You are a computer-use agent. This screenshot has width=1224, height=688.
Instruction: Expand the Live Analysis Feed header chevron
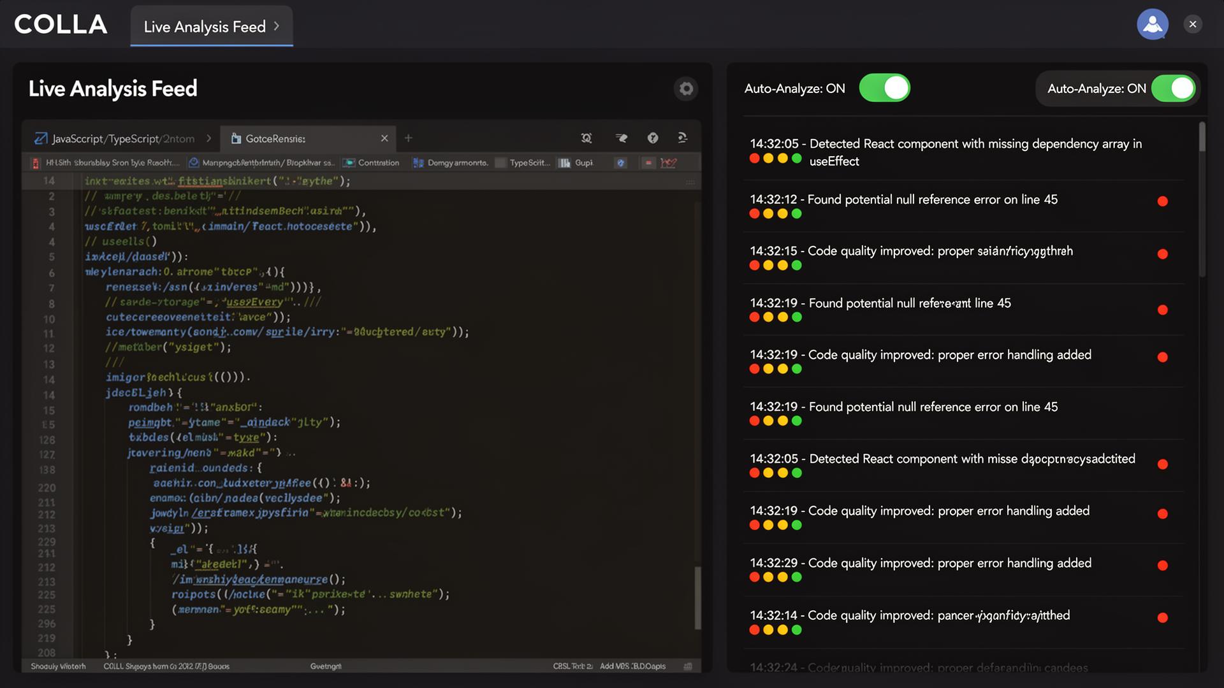click(277, 26)
